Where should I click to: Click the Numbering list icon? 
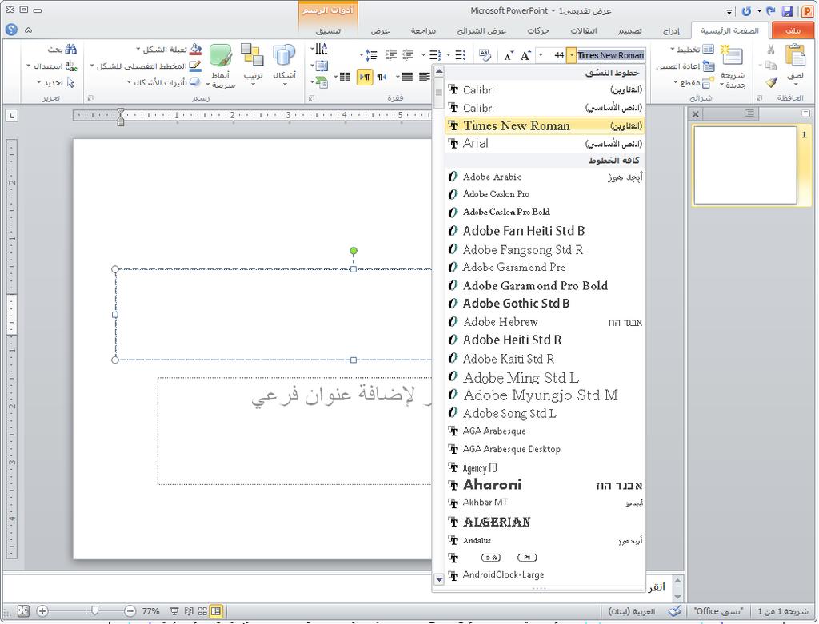pos(435,55)
